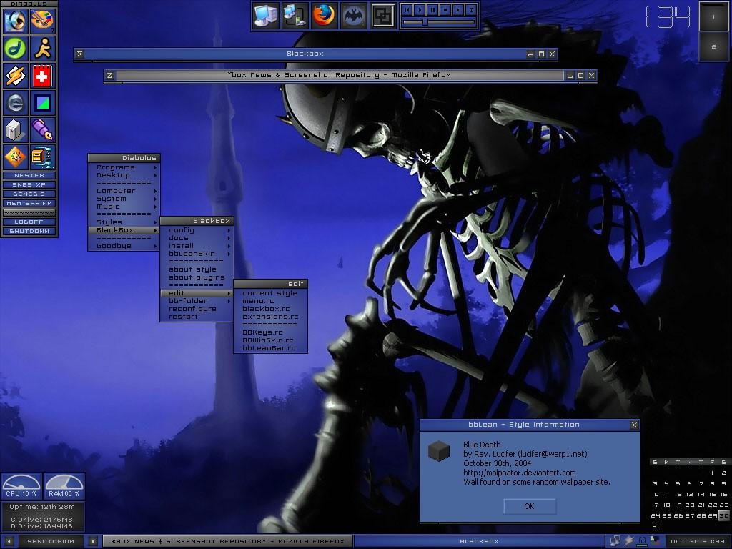The width and height of the screenshot is (732, 549).
Task: Select the Firefox task in the bottom taskbar
Action: click(x=227, y=542)
